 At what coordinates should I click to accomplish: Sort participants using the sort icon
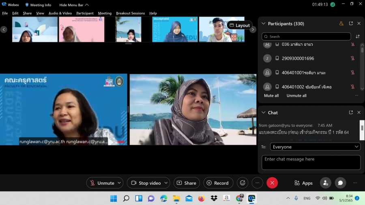point(358,36)
